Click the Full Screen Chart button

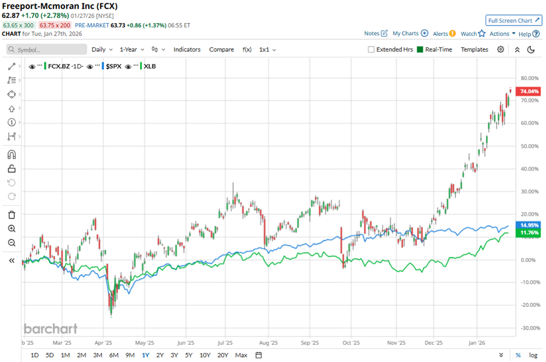513,20
